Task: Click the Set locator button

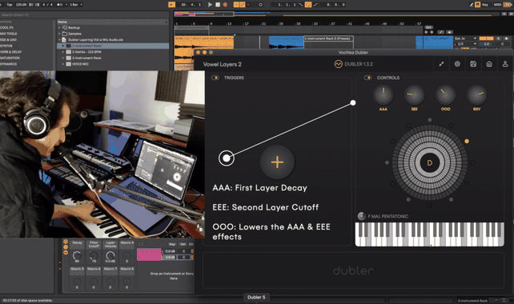Action: (x=429, y=27)
